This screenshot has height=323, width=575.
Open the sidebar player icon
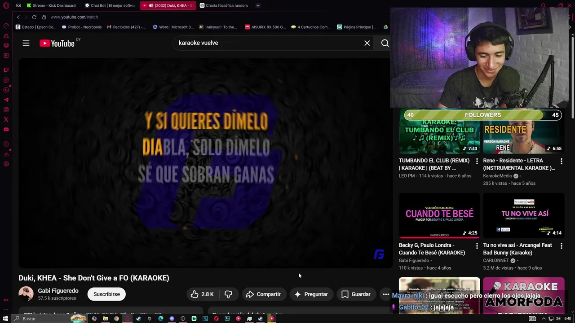(x=6, y=144)
